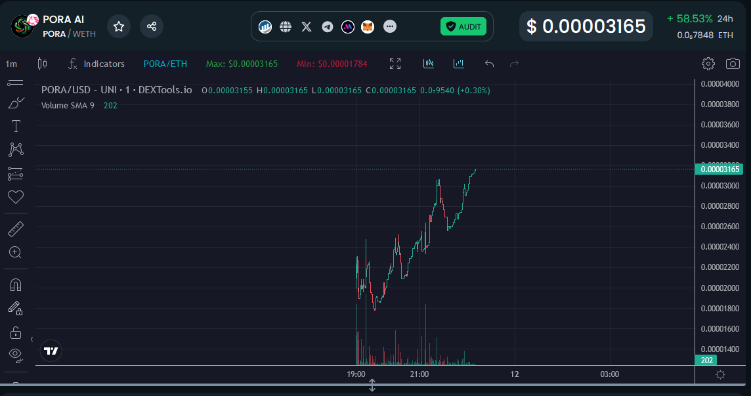This screenshot has height=396, width=751.
Task: Open the X (Twitter) social link
Action: point(307,27)
